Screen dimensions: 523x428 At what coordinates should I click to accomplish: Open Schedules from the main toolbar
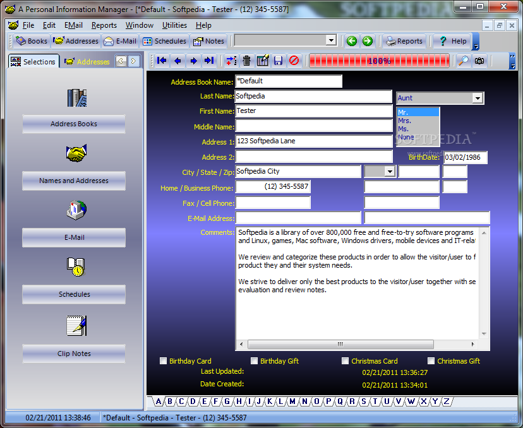click(164, 41)
